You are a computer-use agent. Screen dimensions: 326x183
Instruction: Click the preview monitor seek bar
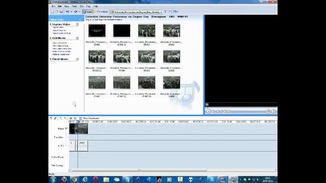pyautogui.click(x=241, y=108)
